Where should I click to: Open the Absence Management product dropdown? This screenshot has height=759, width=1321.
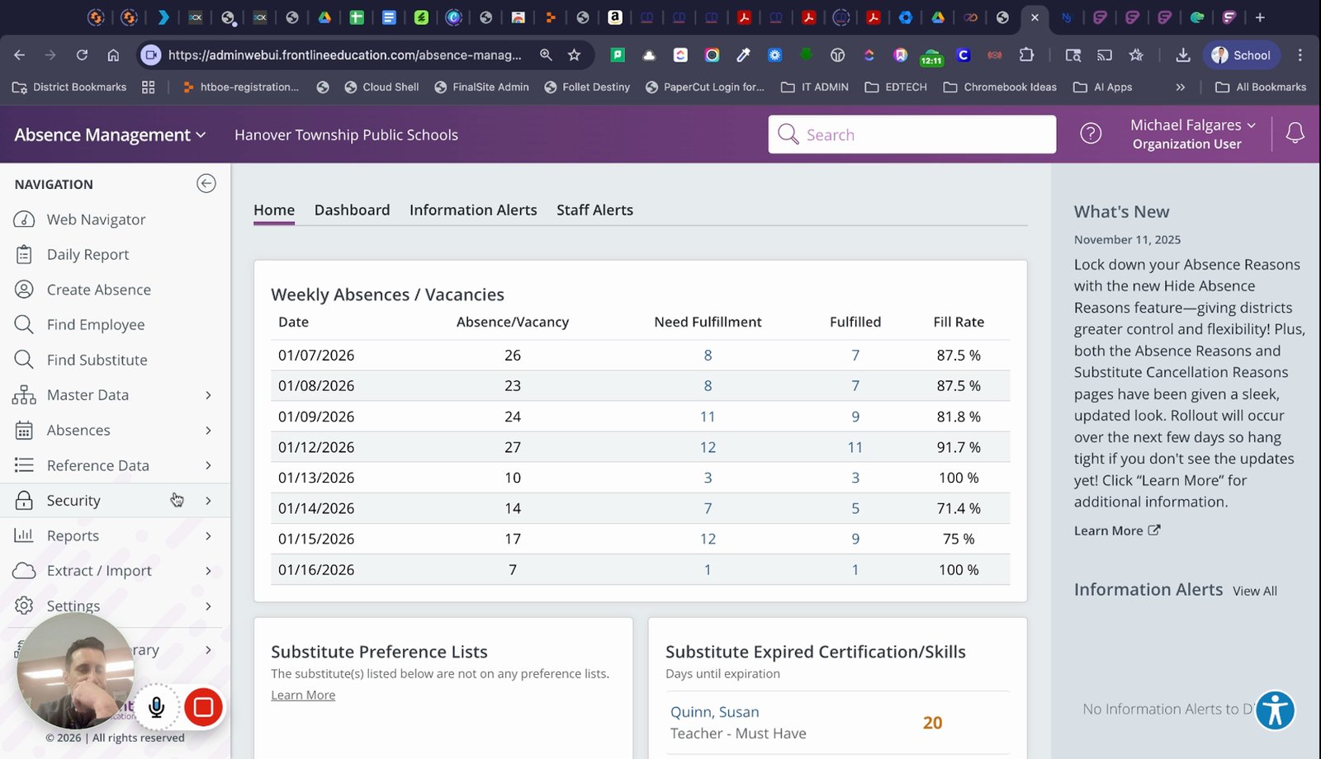click(110, 134)
